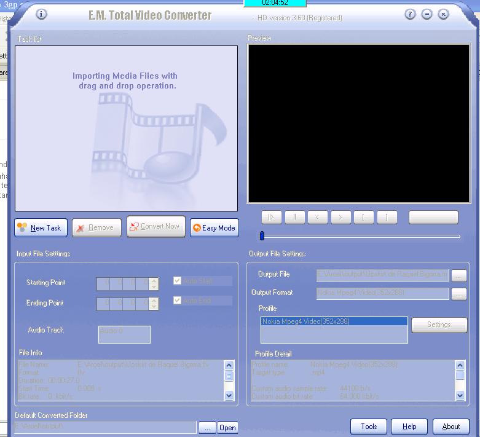The height and width of the screenshot is (437, 480).
Task: Click the Task list drop area
Action: pos(126,128)
